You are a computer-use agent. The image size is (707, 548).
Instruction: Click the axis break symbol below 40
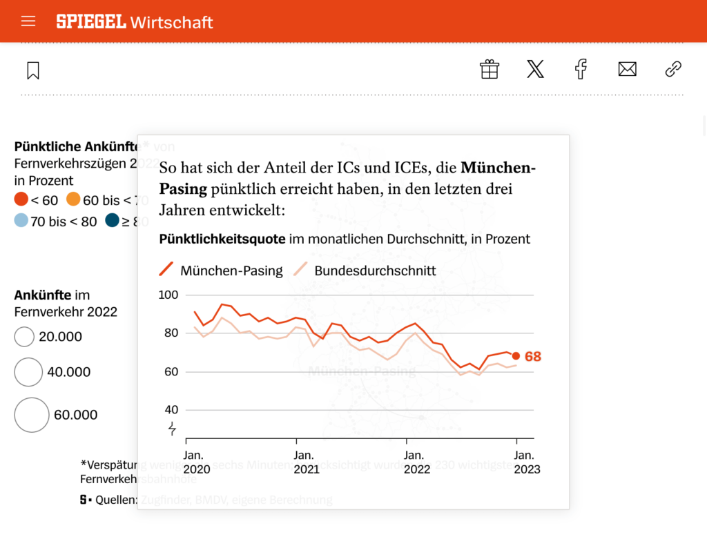(x=172, y=428)
